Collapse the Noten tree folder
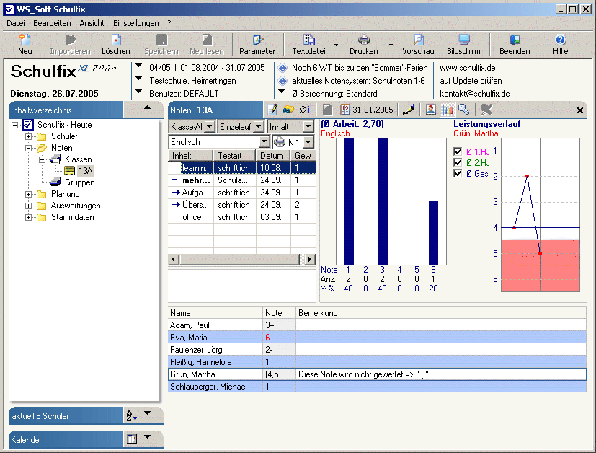The image size is (596, 453). point(29,148)
